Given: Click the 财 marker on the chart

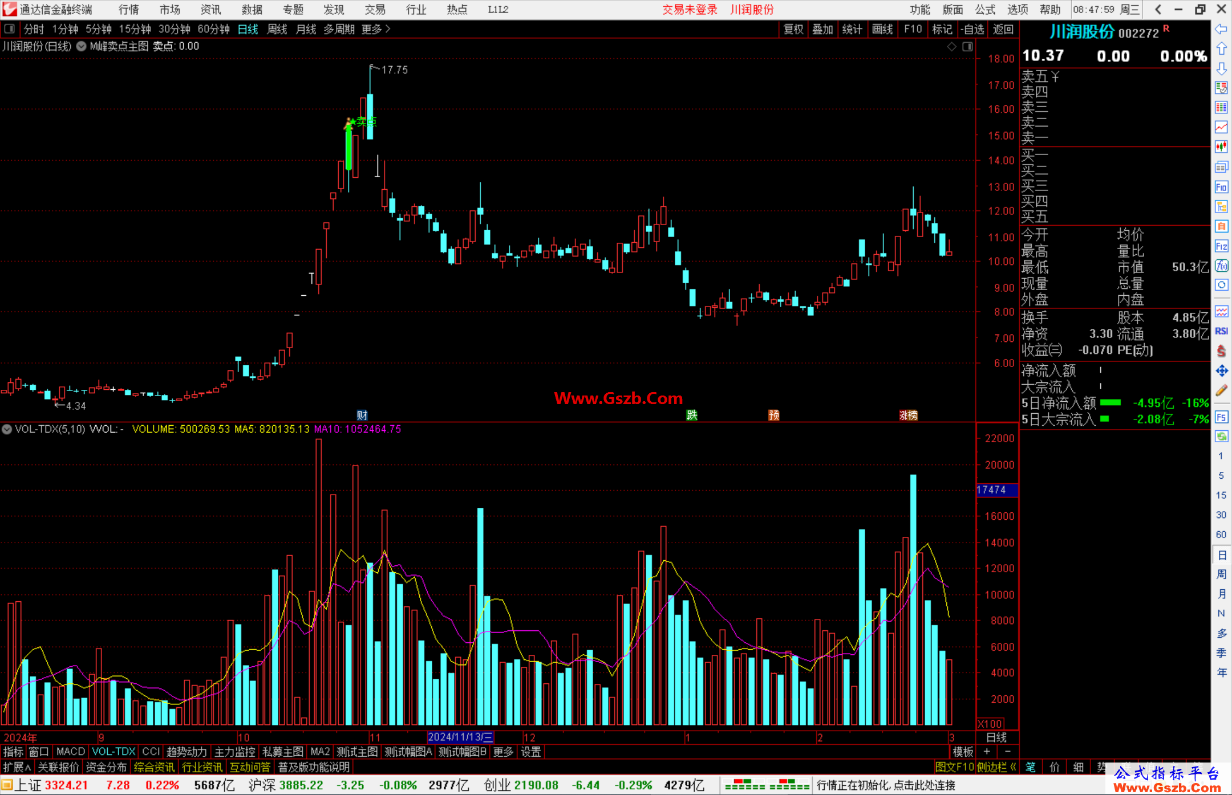Looking at the screenshot, I should pyautogui.click(x=362, y=415).
